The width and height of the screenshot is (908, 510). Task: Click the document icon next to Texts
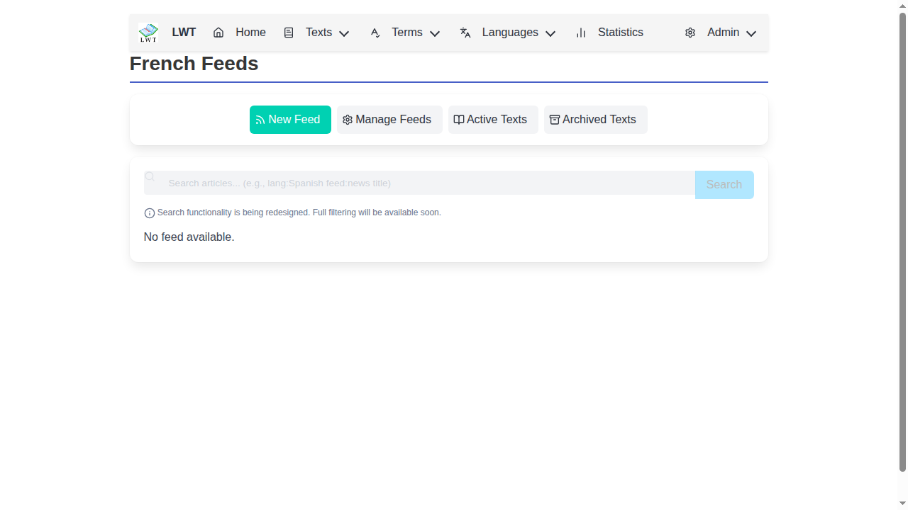point(289,32)
